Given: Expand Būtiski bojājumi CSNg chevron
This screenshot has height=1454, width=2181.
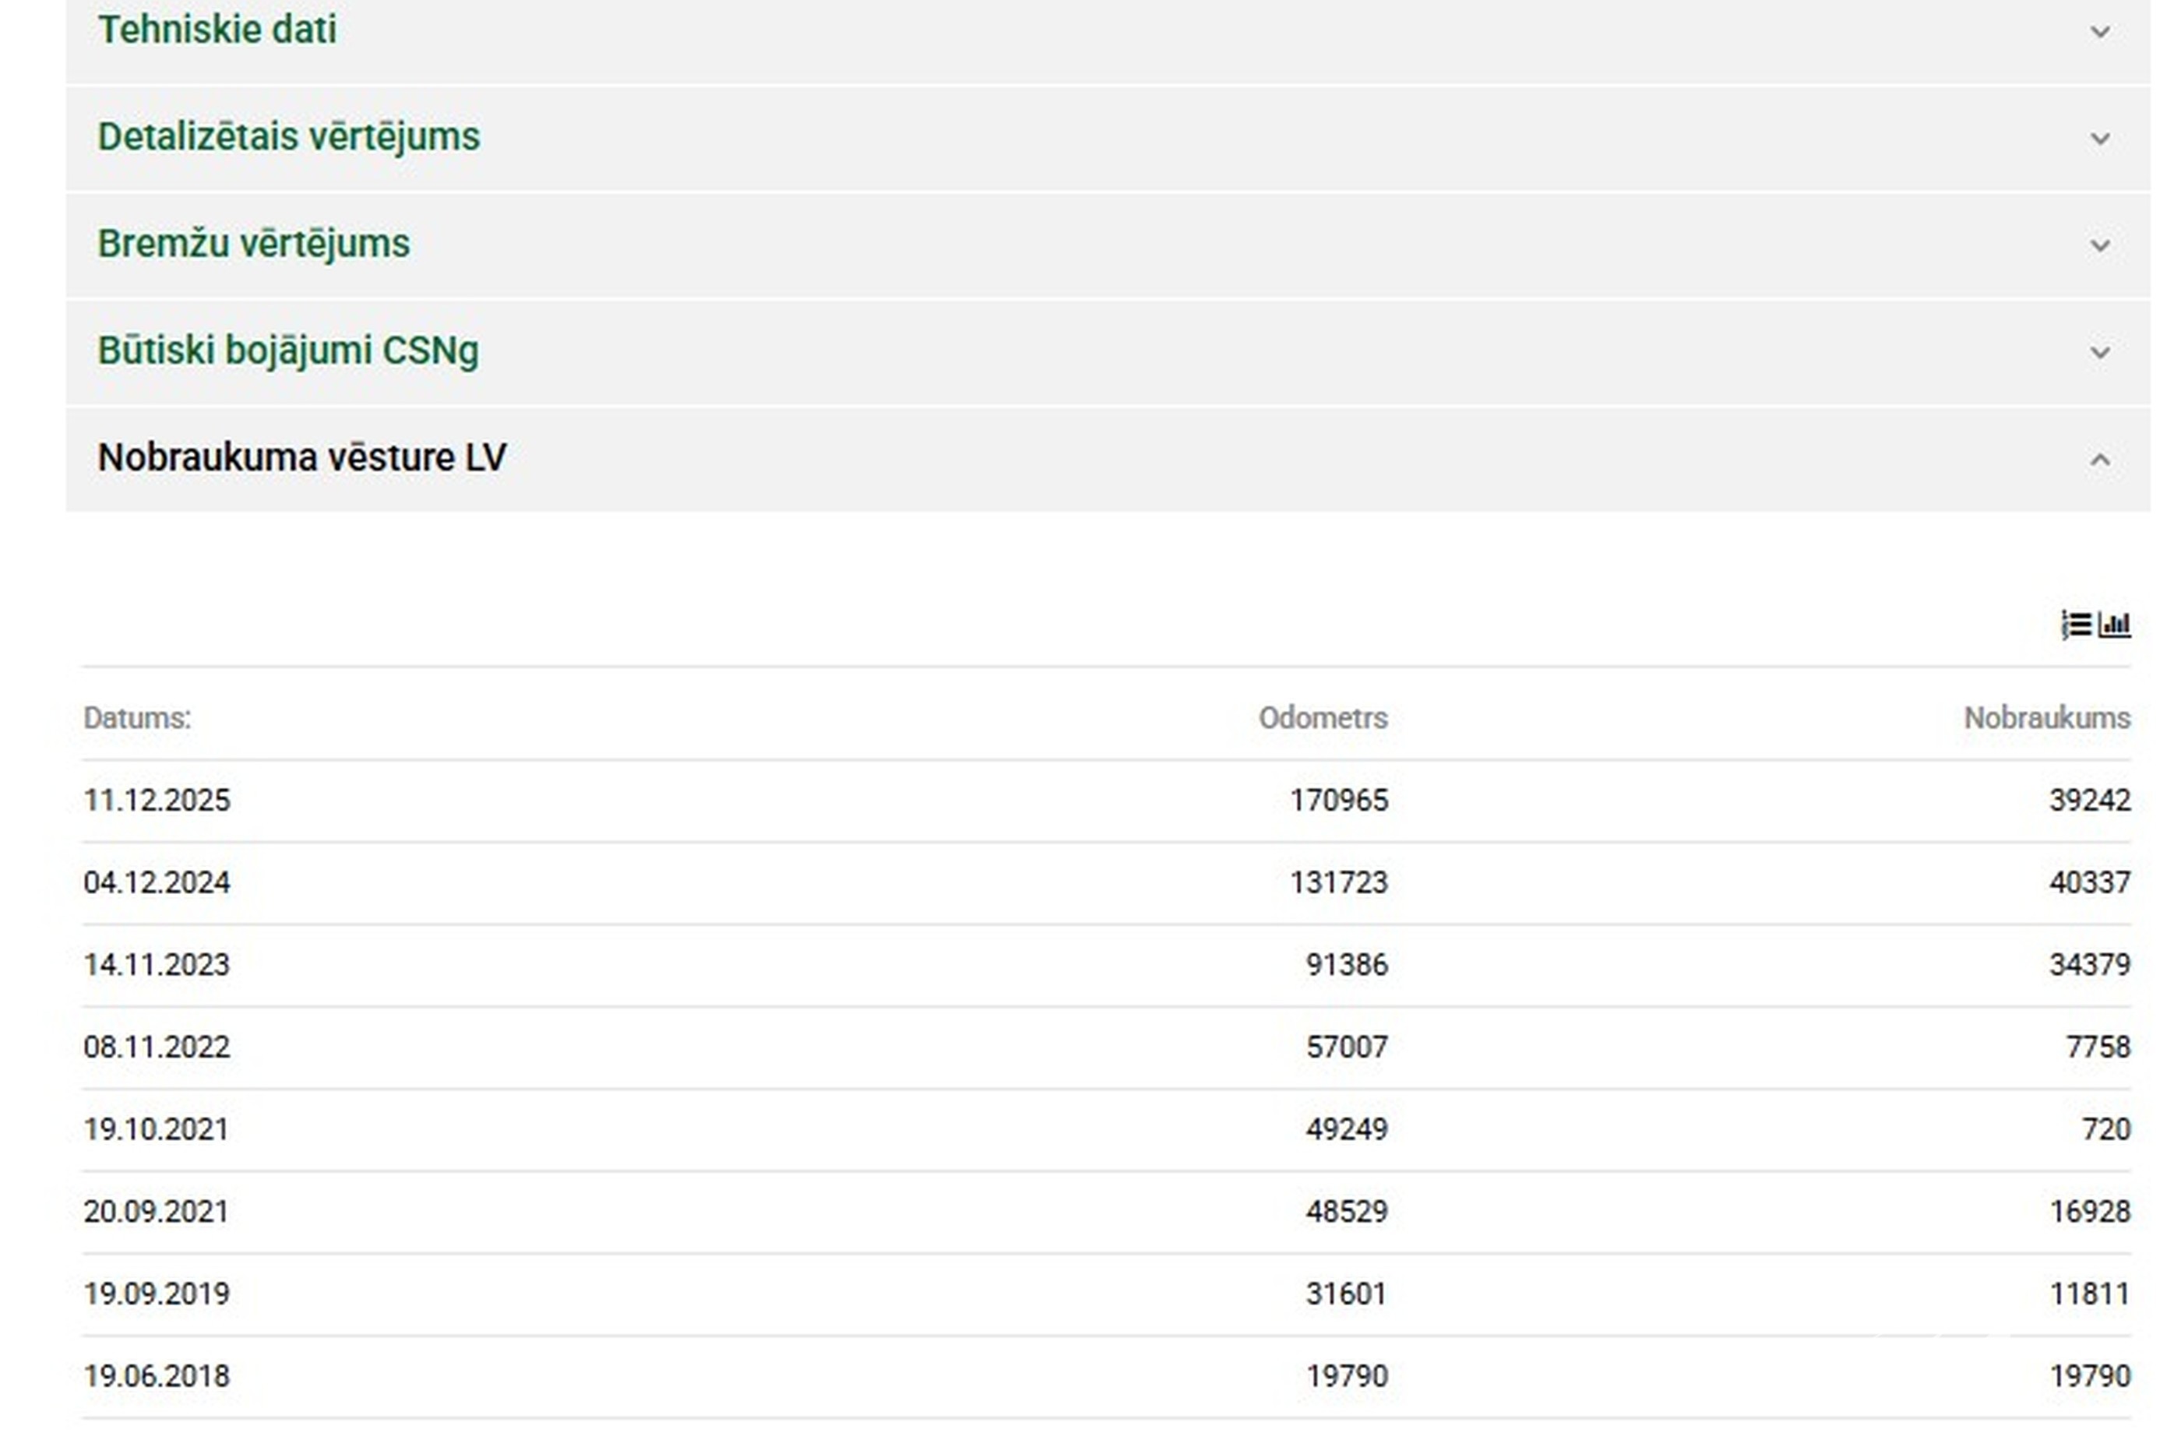Looking at the screenshot, I should point(2100,352).
